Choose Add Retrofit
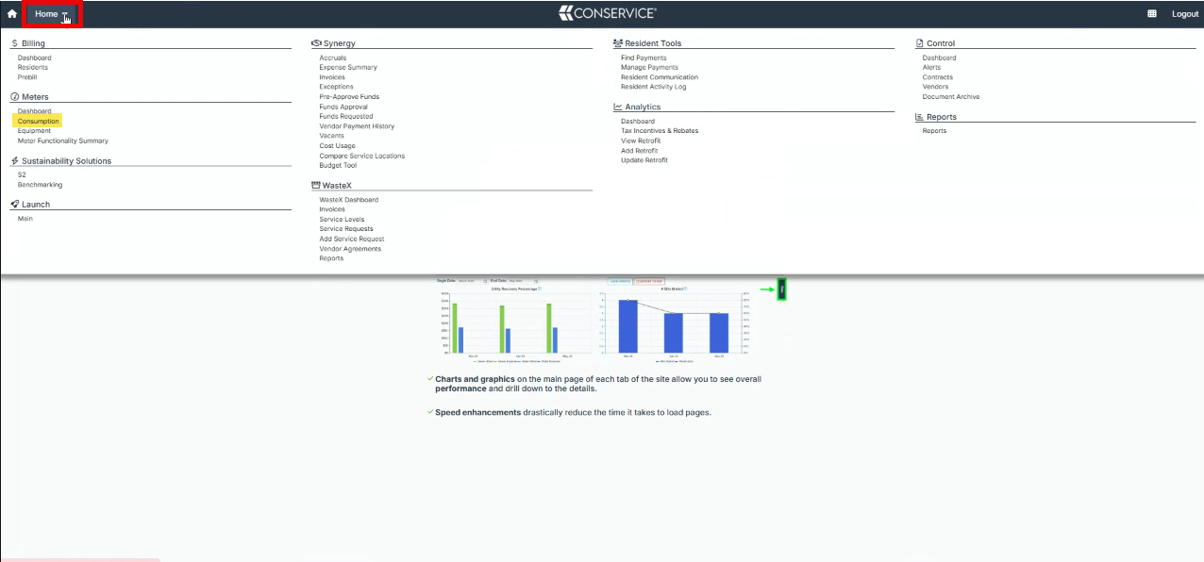 [x=640, y=151]
